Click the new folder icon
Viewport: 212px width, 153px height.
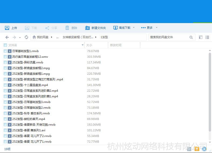coord(87,28)
